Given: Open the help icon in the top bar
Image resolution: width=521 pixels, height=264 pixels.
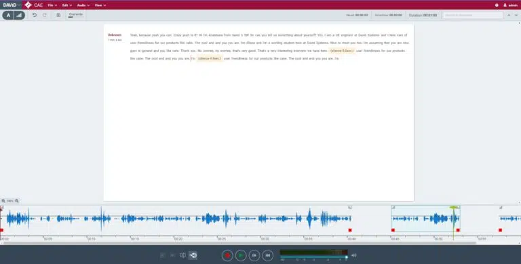Looking at the screenshot, I should (497, 5).
